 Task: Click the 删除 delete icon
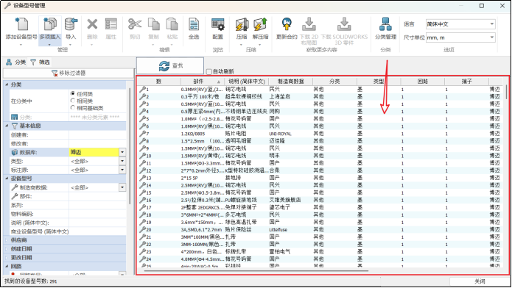pyautogui.click(x=92, y=24)
